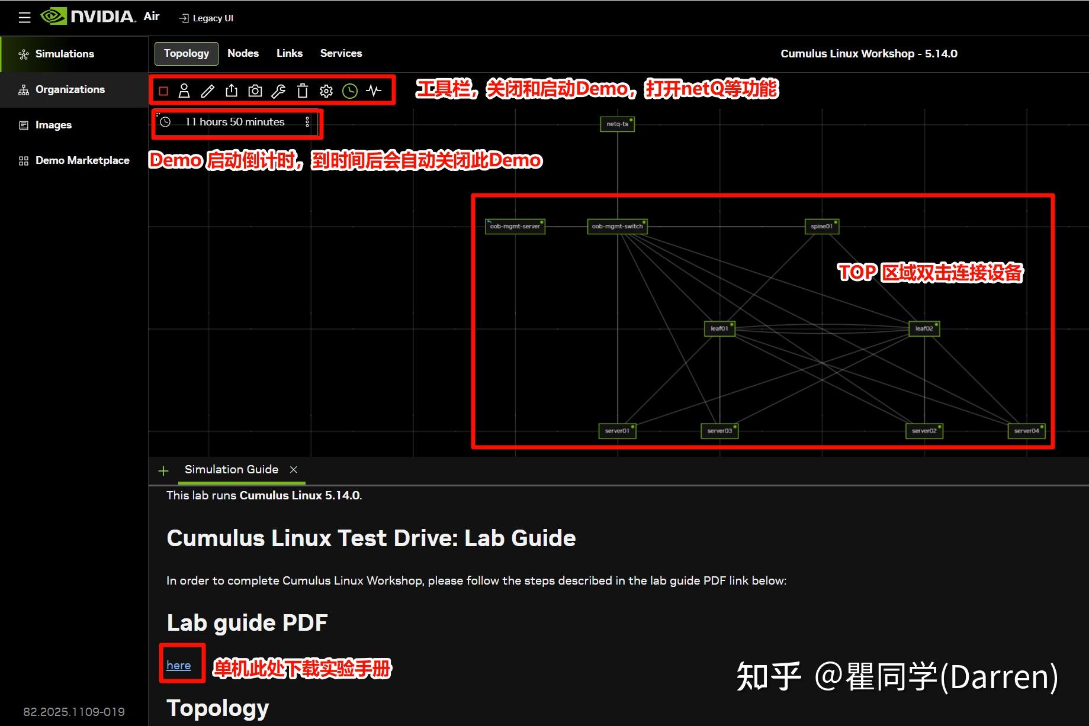The image size is (1089, 726).
Task: Close the Simulation Guide tab
Action: [x=294, y=469]
